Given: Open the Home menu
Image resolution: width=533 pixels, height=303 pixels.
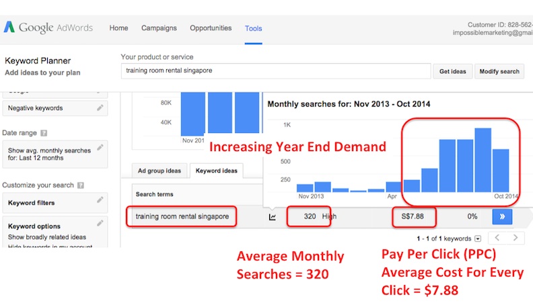Looking at the screenshot, I should coord(118,28).
